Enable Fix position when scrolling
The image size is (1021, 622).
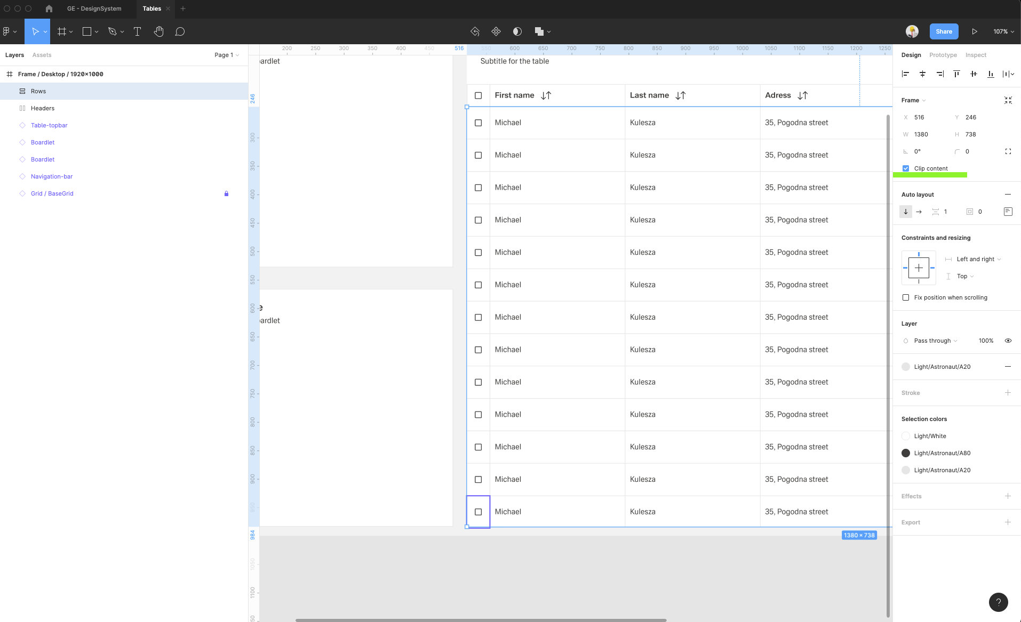[906, 297]
